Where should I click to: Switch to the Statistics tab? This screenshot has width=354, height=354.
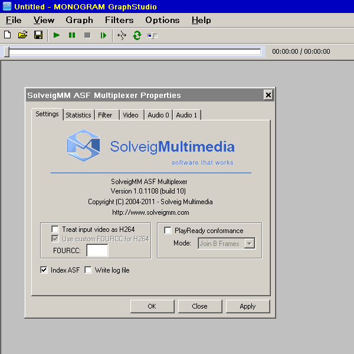click(x=78, y=115)
